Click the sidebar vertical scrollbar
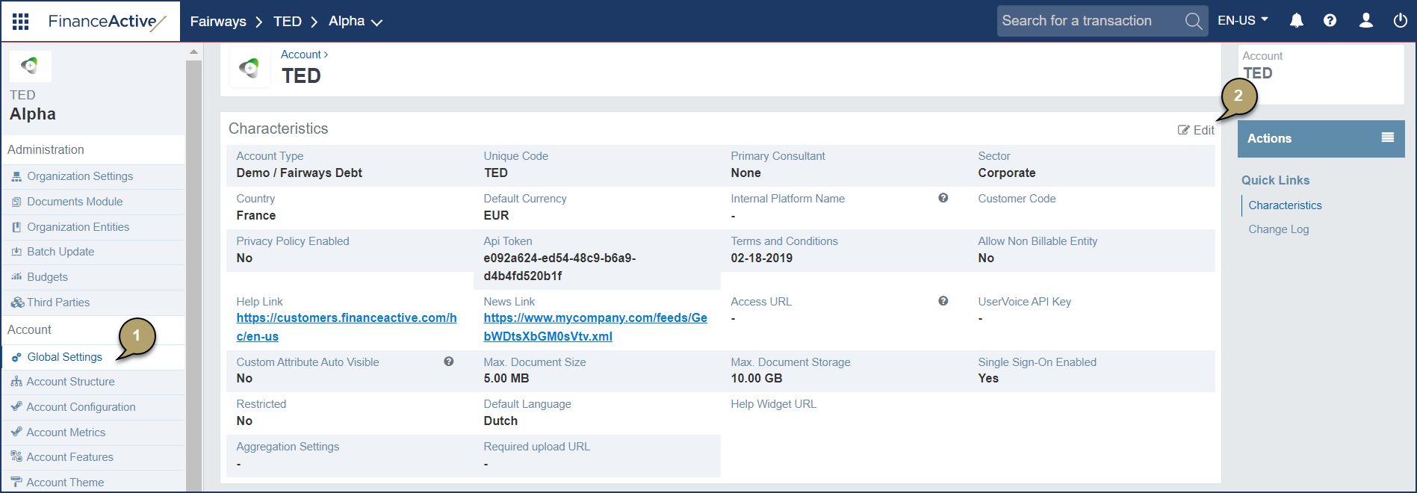The width and height of the screenshot is (1417, 493). (x=193, y=275)
